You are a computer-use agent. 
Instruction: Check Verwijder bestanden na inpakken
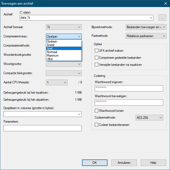pos(96,65)
